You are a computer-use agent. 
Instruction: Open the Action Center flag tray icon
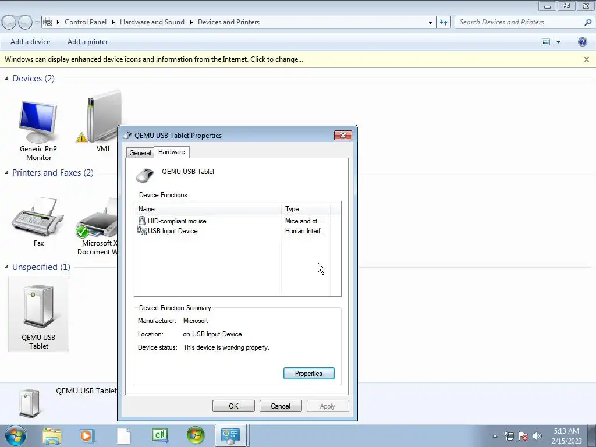(x=523, y=436)
